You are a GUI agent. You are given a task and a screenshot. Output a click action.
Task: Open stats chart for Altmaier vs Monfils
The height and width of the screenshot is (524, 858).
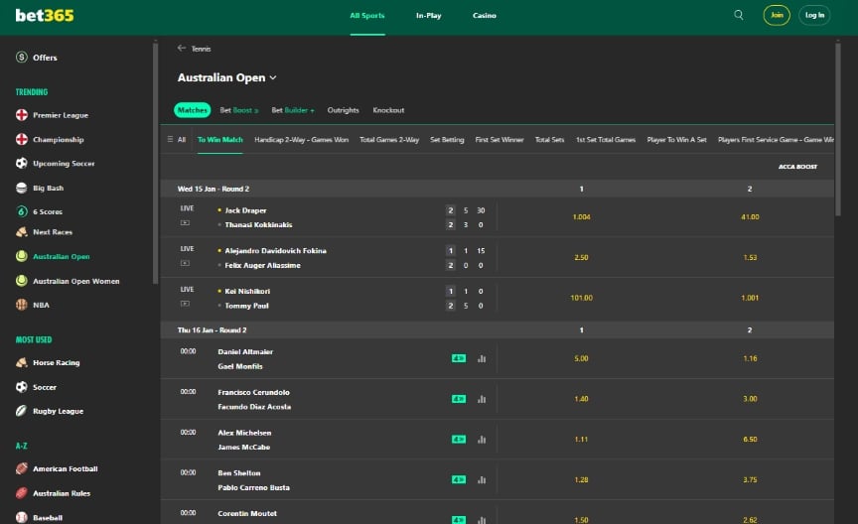(x=482, y=358)
